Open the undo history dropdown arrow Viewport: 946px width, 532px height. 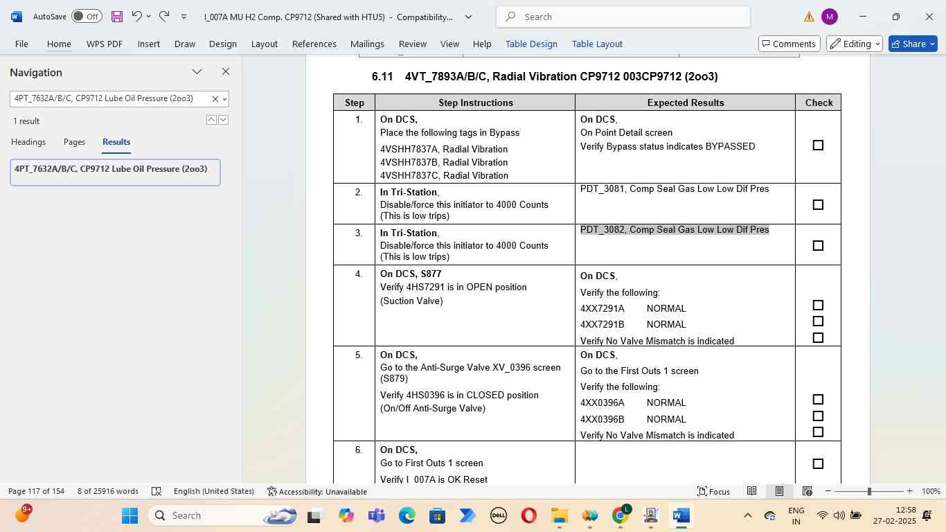click(x=148, y=17)
